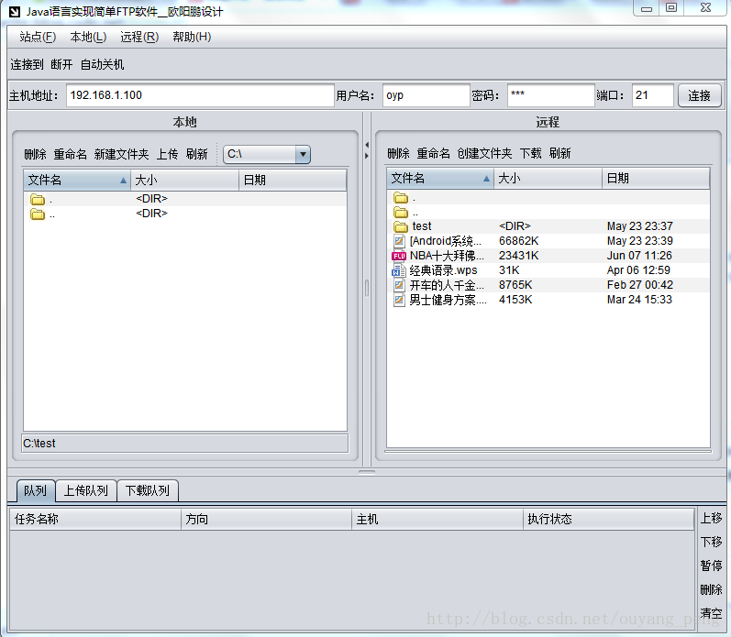
Task: Click the 主机 queue column header
Action: click(x=437, y=519)
